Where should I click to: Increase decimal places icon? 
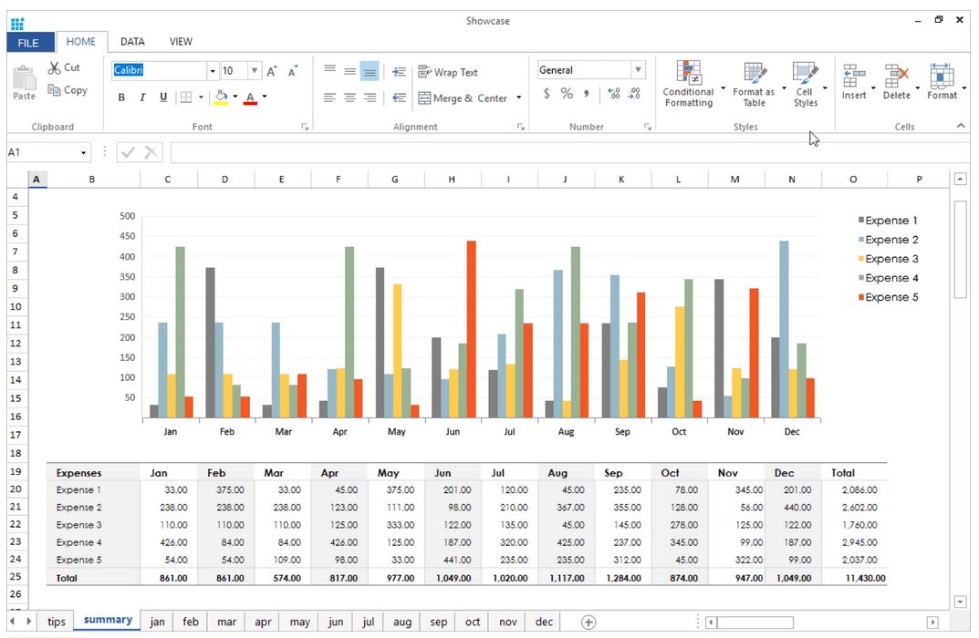point(614,94)
